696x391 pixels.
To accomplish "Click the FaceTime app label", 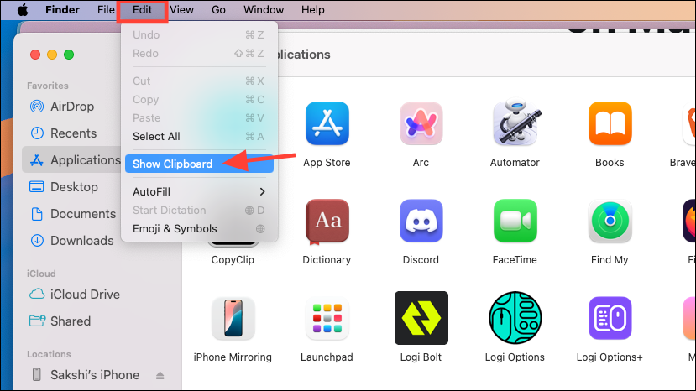I will click(x=515, y=259).
